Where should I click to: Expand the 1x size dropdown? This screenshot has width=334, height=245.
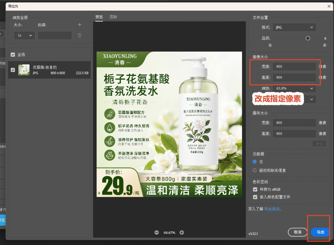(x=24, y=35)
